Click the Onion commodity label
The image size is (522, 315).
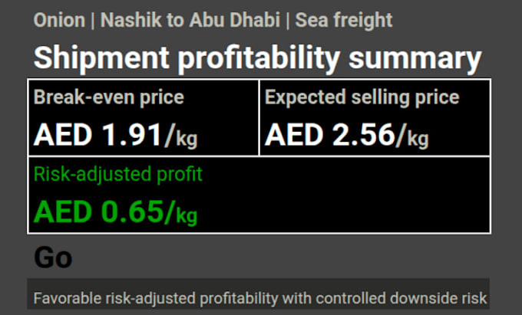tap(59, 20)
